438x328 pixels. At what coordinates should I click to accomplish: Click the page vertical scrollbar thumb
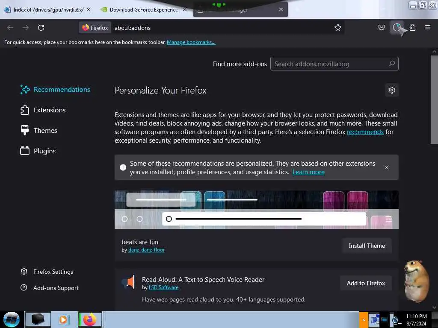434,100
